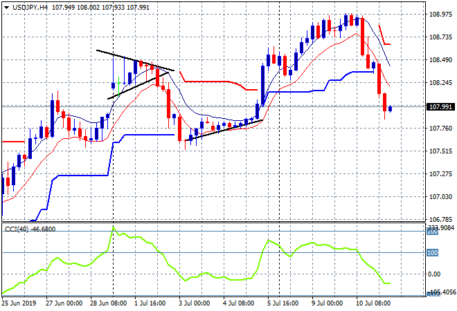Click the current price label 107.991
Screen dimensions: 457x311
coord(440,106)
